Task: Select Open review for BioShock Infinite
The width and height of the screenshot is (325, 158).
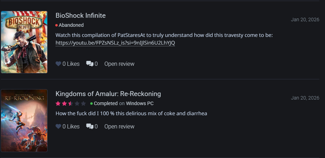Action: pyautogui.click(x=119, y=64)
